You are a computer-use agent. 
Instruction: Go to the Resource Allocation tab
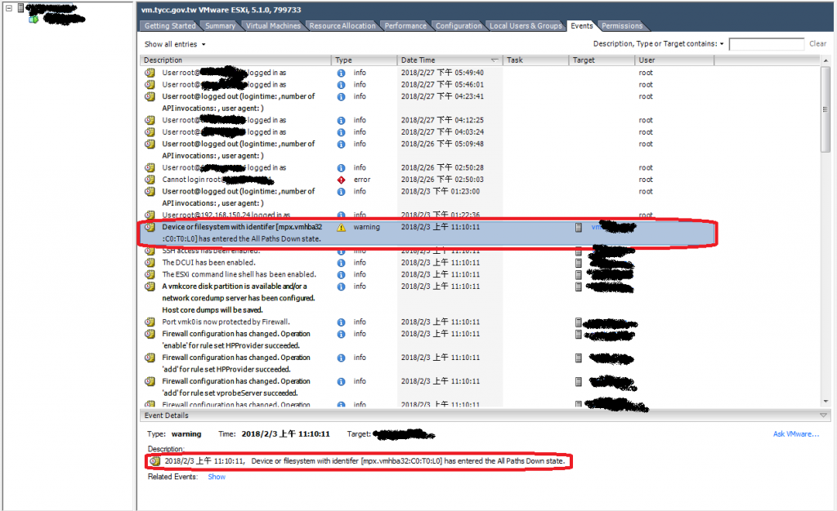pyautogui.click(x=342, y=25)
